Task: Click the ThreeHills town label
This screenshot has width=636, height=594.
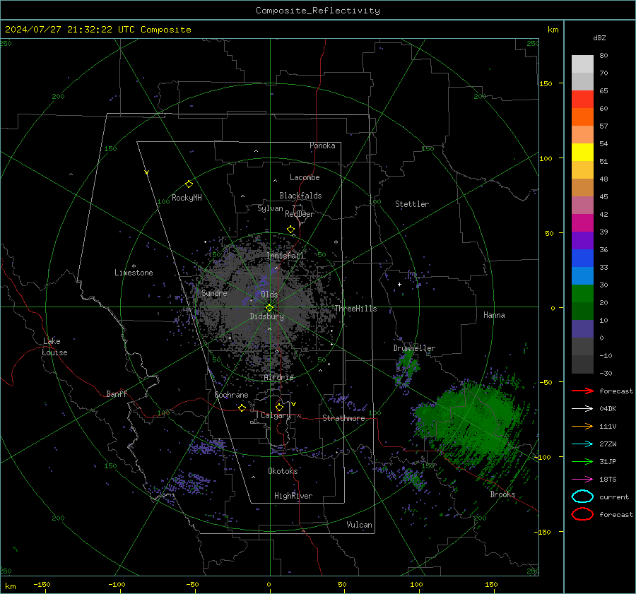Action: (x=355, y=309)
